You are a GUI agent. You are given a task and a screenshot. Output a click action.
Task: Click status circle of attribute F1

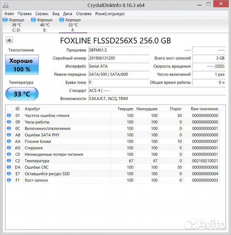(x=9, y=180)
